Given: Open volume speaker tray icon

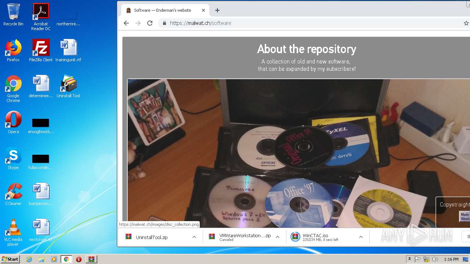Looking at the screenshot, I should (435, 259).
